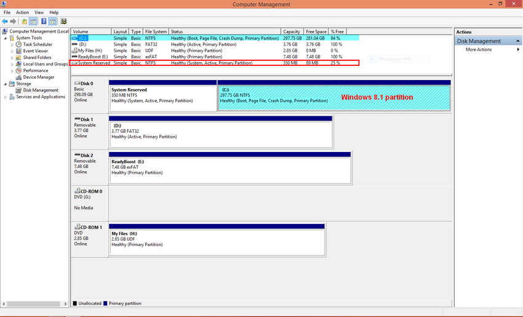
Task: Click the console tree horizontal scrollbar
Action: coord(34,304)
